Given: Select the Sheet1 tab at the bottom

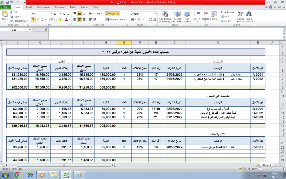Looking at the screenshot, I should tap(267, 165).
